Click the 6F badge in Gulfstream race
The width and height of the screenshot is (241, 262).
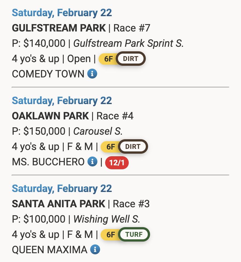coord(108,59)
